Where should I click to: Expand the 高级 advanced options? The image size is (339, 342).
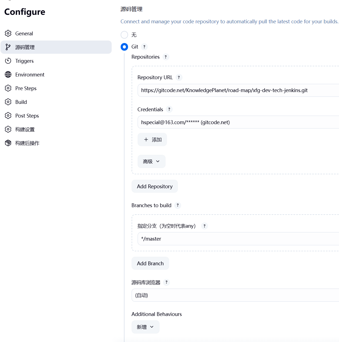(151, 161)
